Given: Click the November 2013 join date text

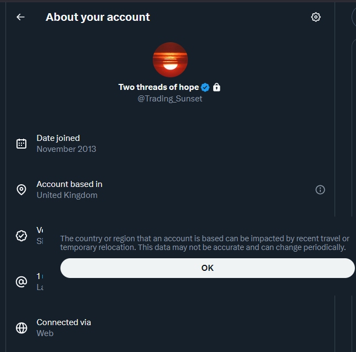Looking at the screenshot, I should coord(66,149).
